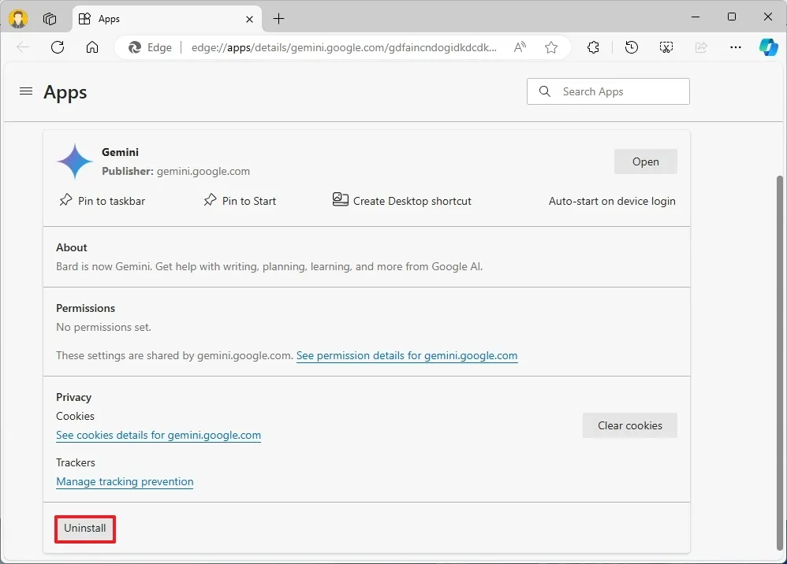Screen dimensions: 787x564
Task: Open a new tab with plus button
Action: coord(278,18)
